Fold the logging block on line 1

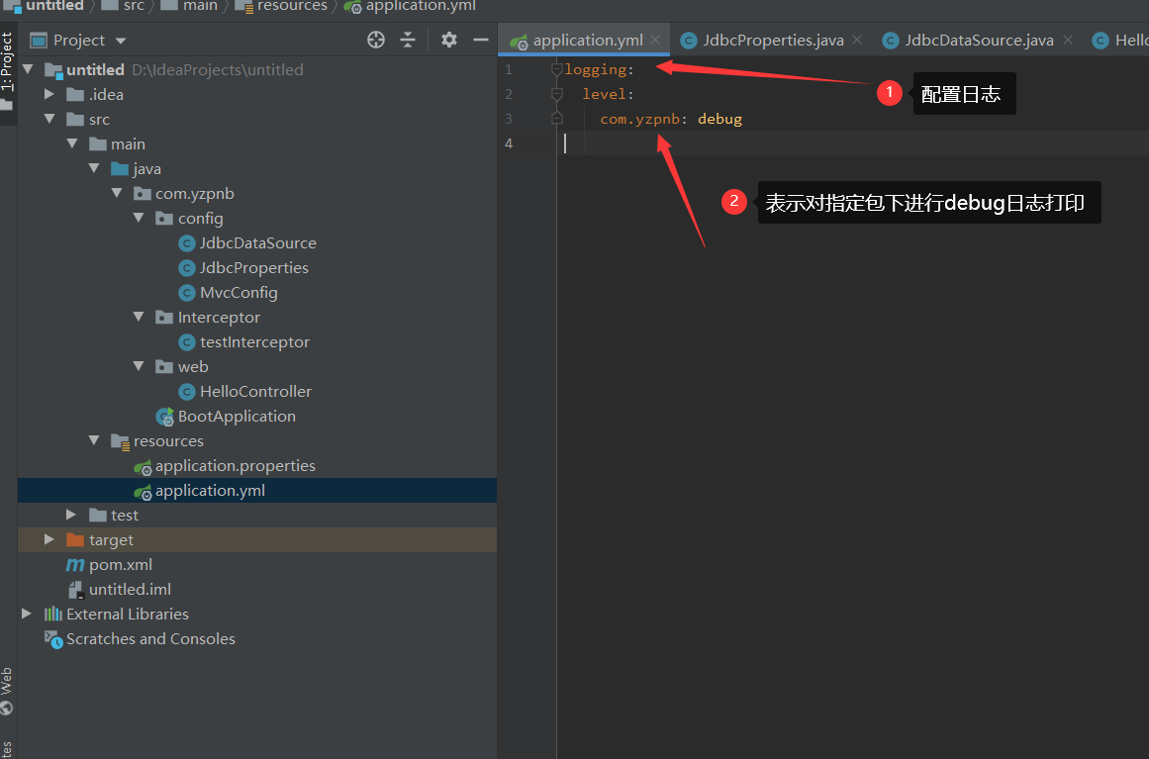pos(557,69)
